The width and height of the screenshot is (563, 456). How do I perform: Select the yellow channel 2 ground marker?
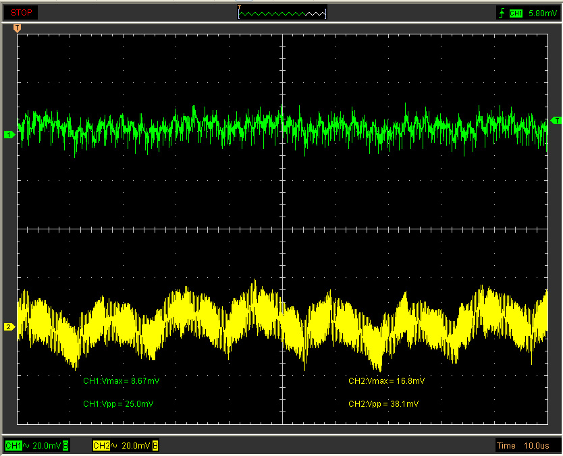coord(9,327)
